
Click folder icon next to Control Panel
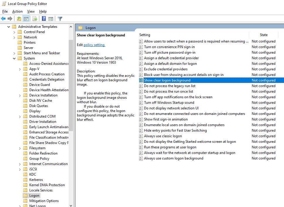pyautogui.click(x=20, y=32)
